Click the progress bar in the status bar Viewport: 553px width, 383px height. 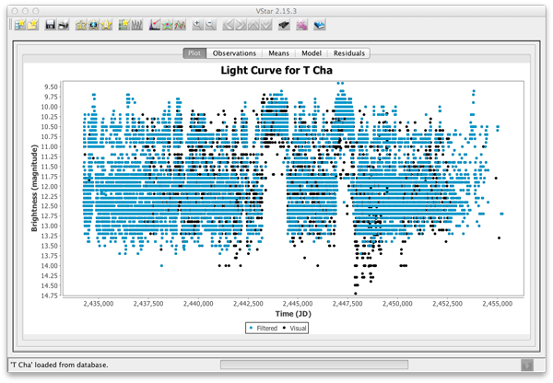coord(314,365)
